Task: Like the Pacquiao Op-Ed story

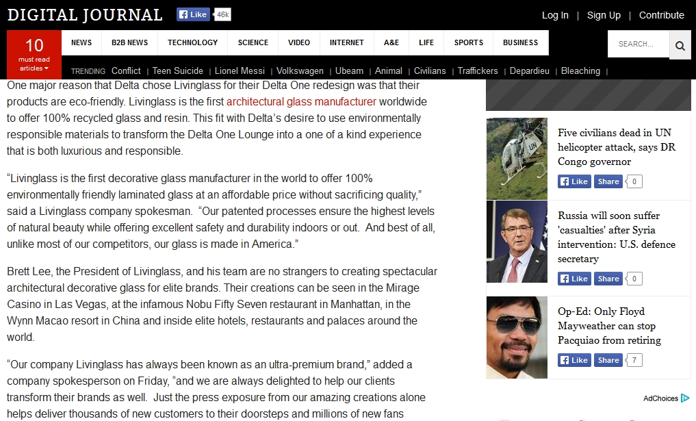Action: (574, 359)
